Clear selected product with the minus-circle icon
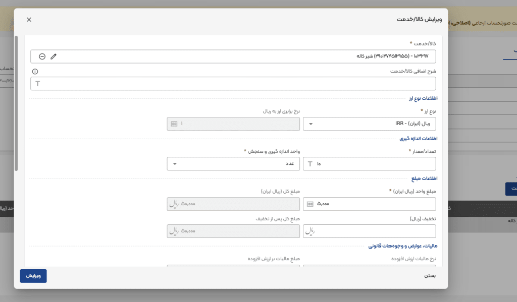The height and width of the screenshot is (302, 517). [42, 56]
